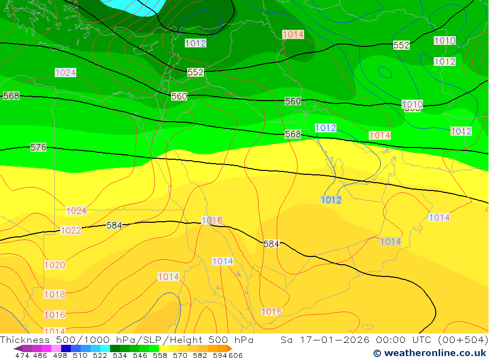Click legend value 474
The height and width of the screenshot is (358, 489).
click(22, 355)
